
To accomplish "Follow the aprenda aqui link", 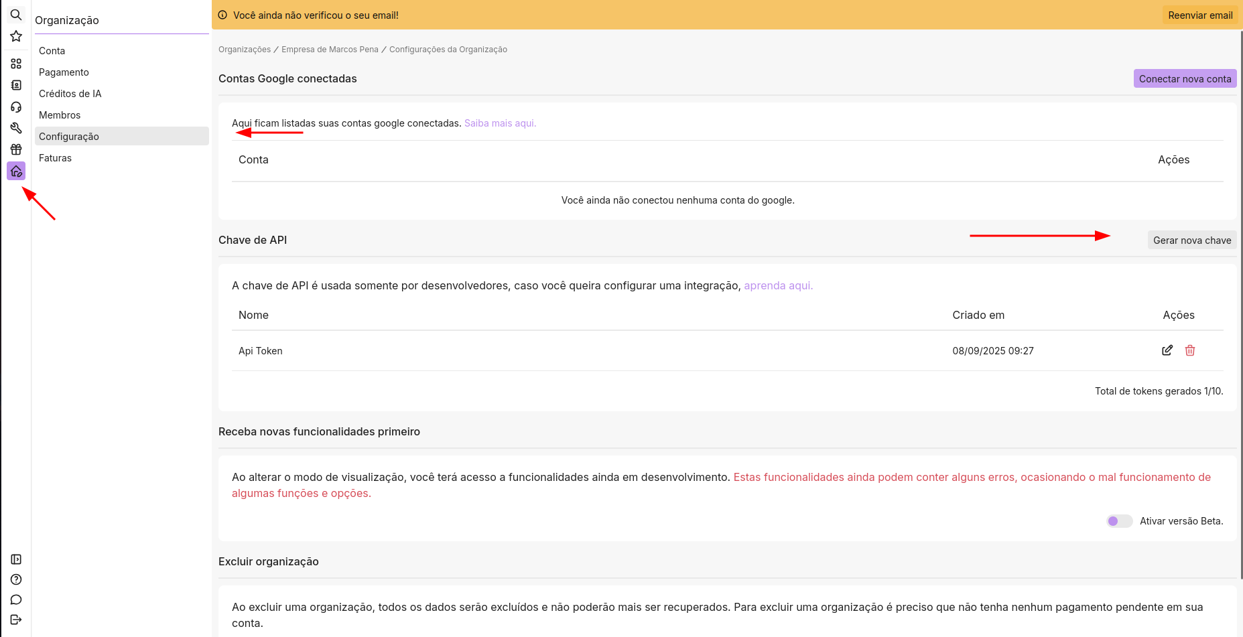I will pyautogui.click(x=778, y=285).
